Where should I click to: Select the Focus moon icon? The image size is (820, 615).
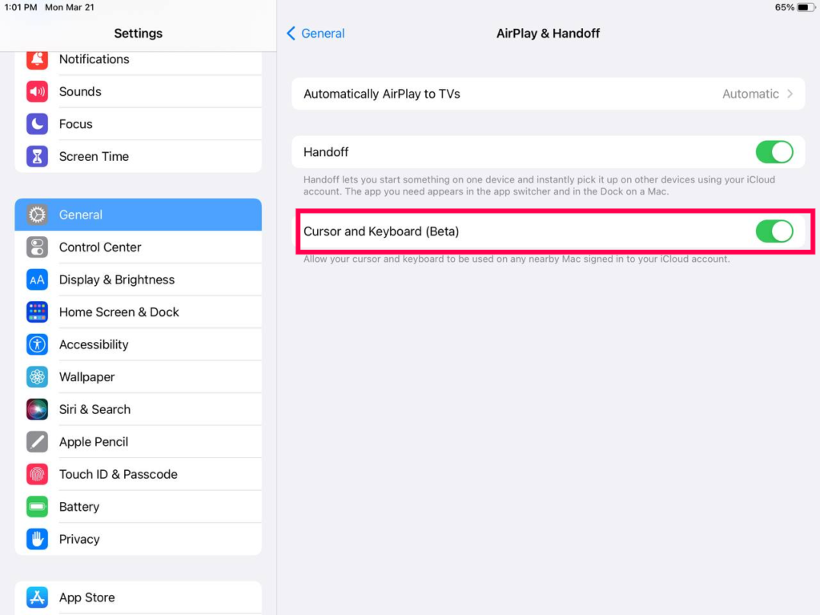pyautogui.click(x=37, y=124)
